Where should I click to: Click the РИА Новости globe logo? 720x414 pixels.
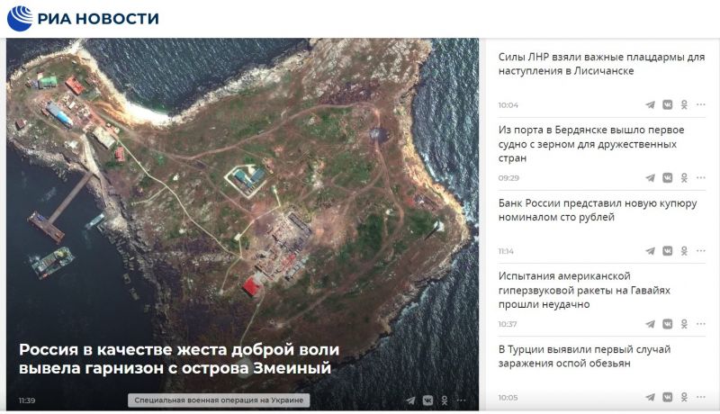click(x=20, y=18)
